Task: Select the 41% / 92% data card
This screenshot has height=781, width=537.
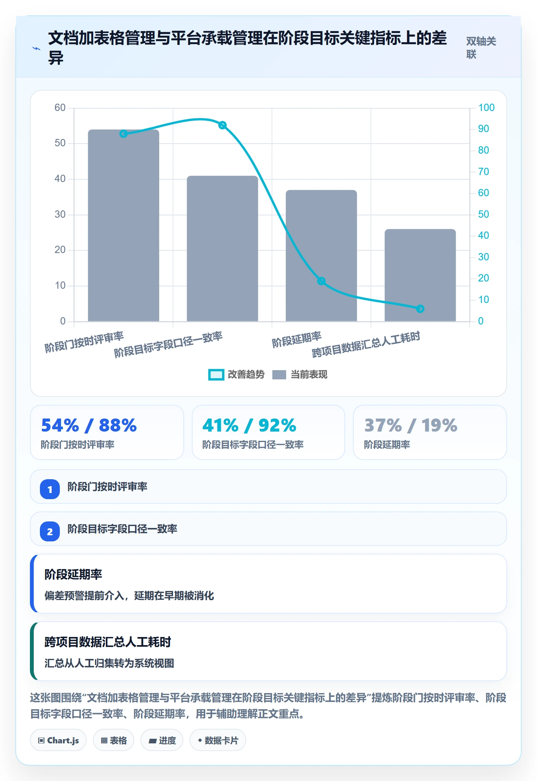Action: click(268, 432)
